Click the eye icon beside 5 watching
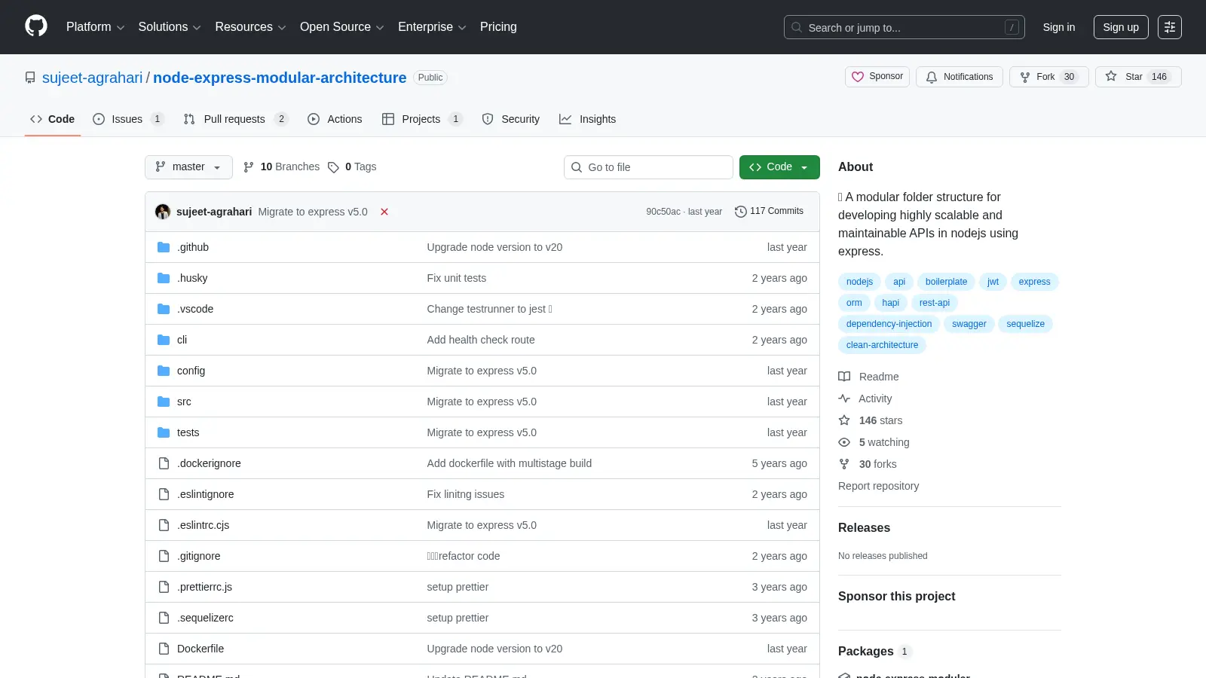 (844, 442)
